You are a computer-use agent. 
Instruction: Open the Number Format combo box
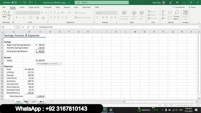pyautogui.click(x=106, y=13)
